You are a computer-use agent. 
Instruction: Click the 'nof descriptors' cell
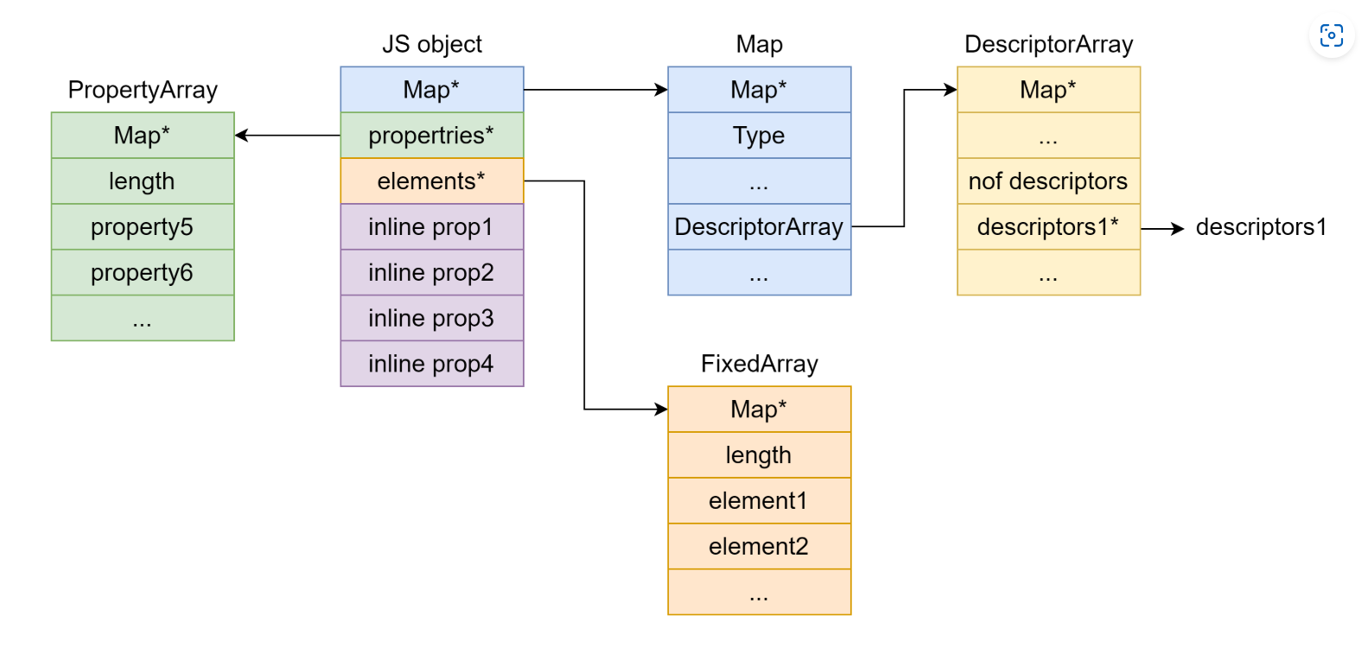point(1048,181)
